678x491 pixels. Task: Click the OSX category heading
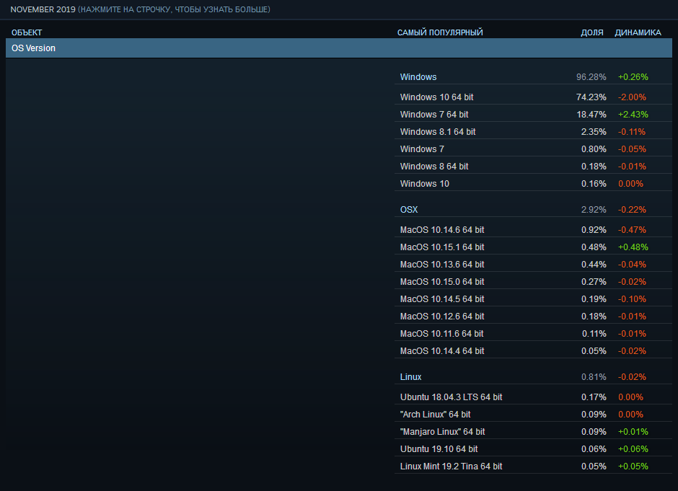(409, 210)
